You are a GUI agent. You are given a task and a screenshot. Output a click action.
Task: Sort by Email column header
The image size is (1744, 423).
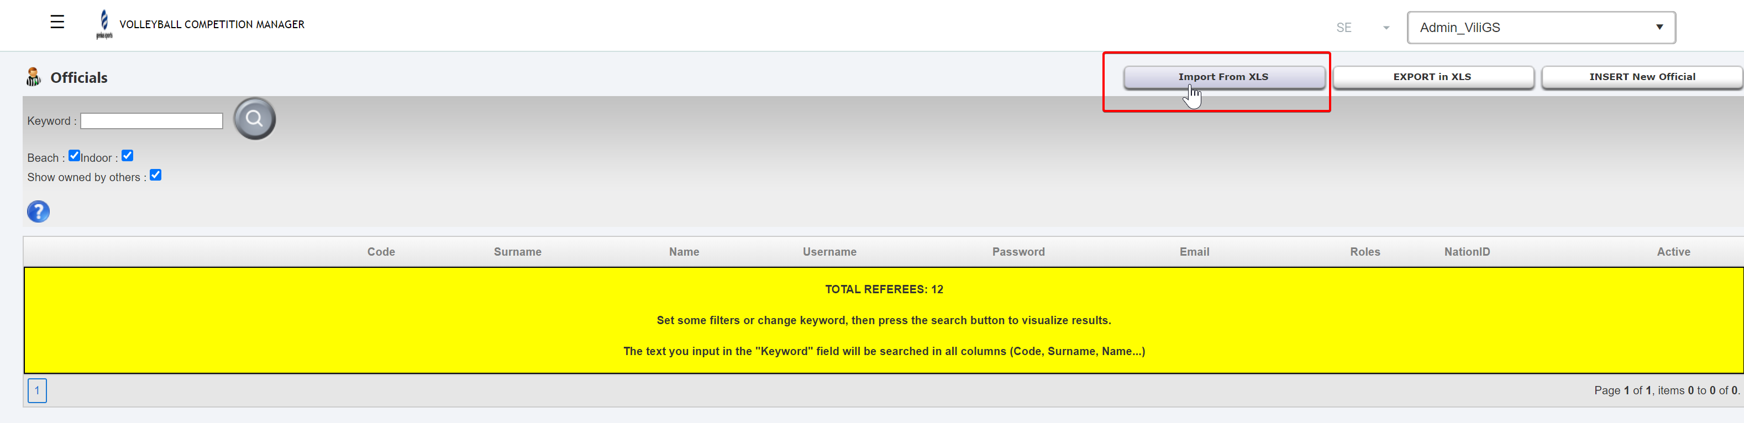(x=1194, y=252)
